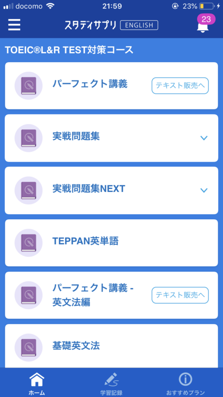Open the TEPPAN英単語 course
This screenshot has height=397, width=223.
pyautogui.click(x=111, y=243)
